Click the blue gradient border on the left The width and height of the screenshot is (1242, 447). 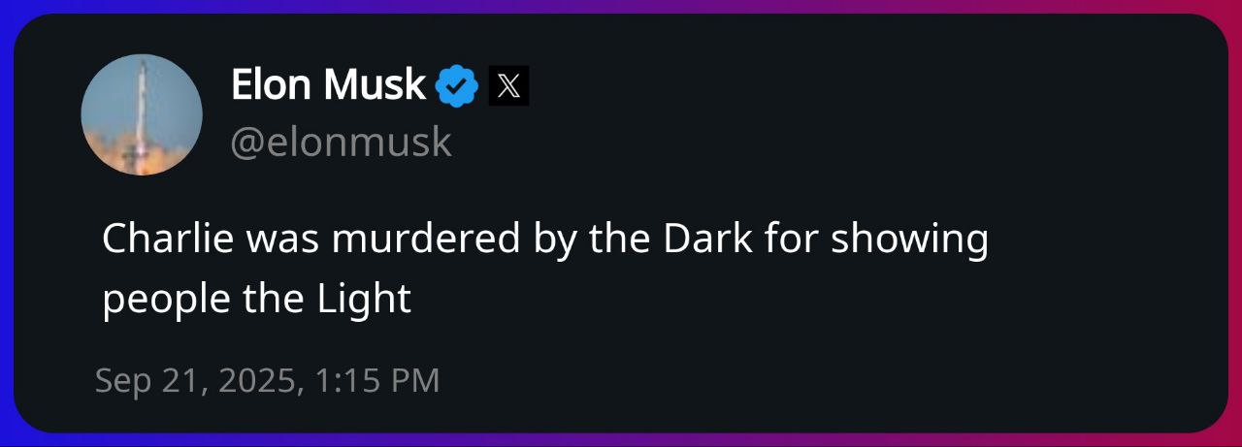click(7, 223)
